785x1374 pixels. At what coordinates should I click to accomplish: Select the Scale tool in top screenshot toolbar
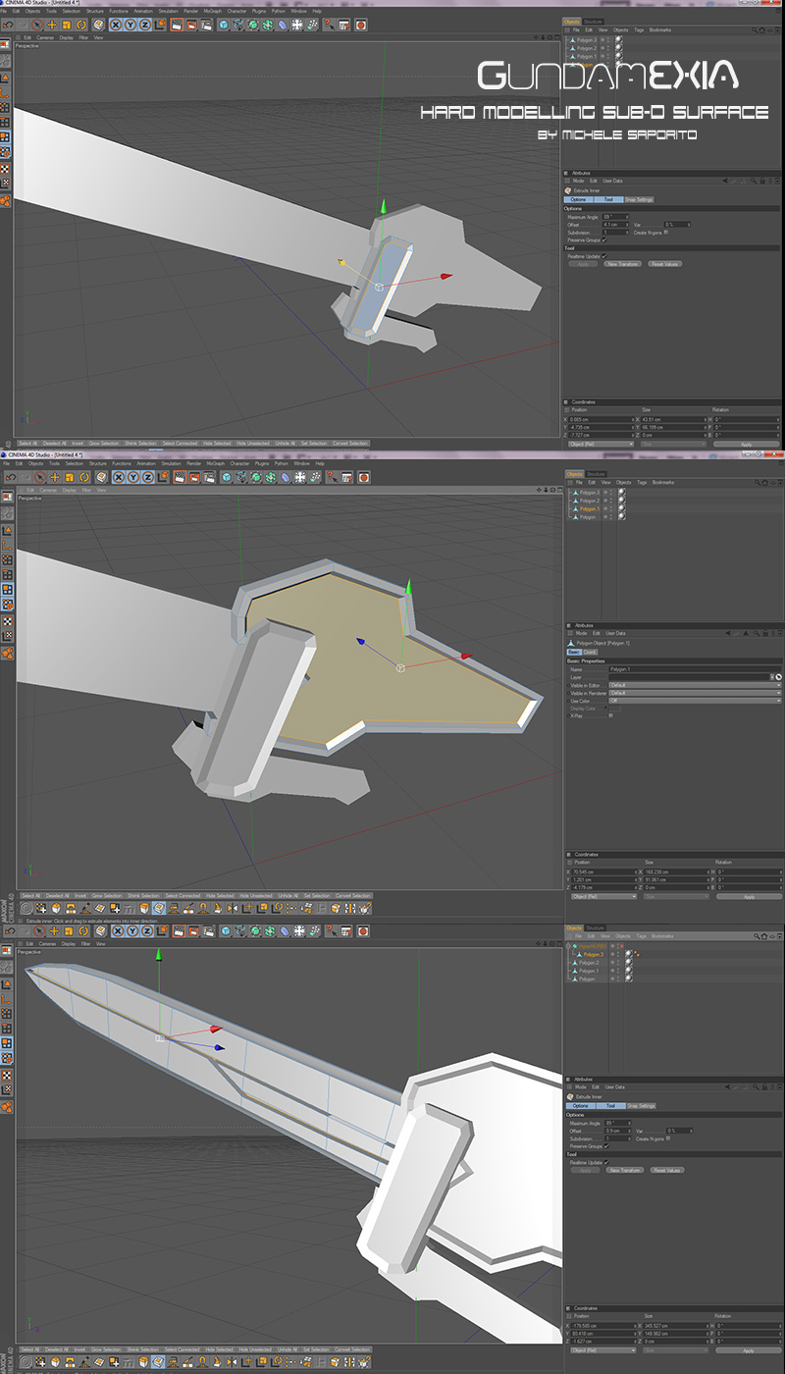coord(67,24)
